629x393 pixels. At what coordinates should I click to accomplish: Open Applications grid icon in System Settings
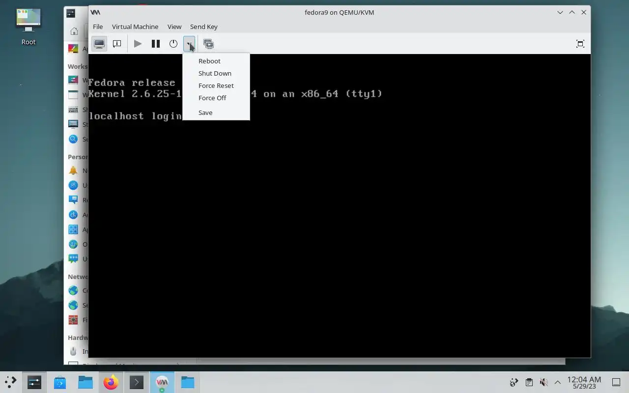point(73,229)
